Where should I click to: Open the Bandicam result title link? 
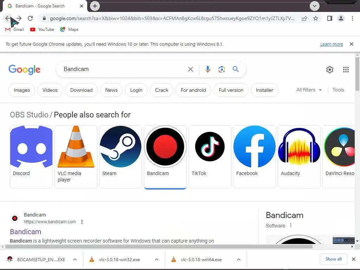[25, 232]
